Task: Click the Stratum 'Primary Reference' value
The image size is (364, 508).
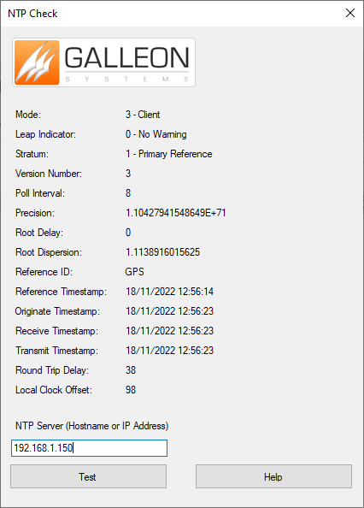Action: (x=169, y=154)
